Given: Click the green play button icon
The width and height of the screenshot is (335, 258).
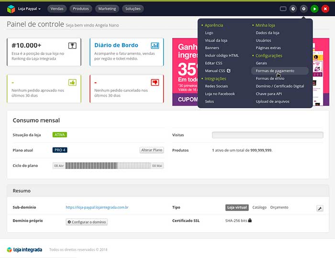Looking at the screenshot, I should [x=314, y=9].
